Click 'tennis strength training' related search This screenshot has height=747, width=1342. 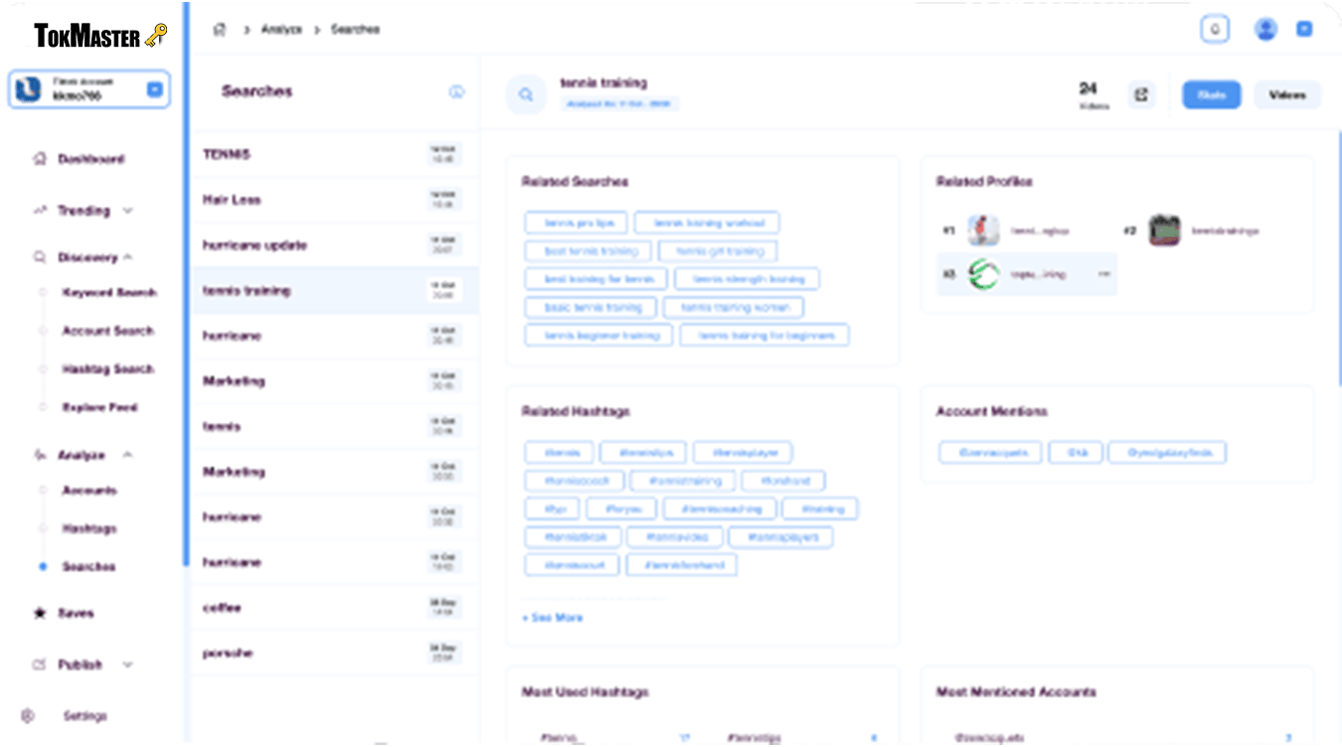(748, 279)
